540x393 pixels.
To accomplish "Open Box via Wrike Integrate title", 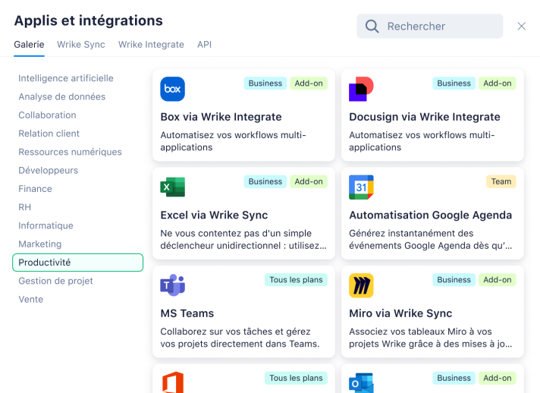I will tap(221, 117).
